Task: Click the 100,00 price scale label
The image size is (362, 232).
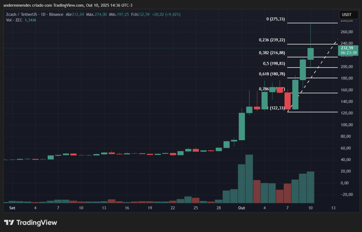Action: pyautogui.click(x=346, y=125)
